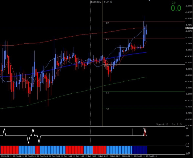Click the 1.32405 price scale value

click(189, 69)
